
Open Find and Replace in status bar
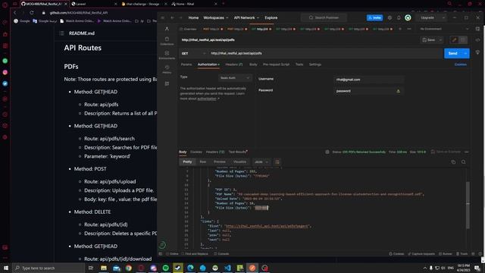195,254
